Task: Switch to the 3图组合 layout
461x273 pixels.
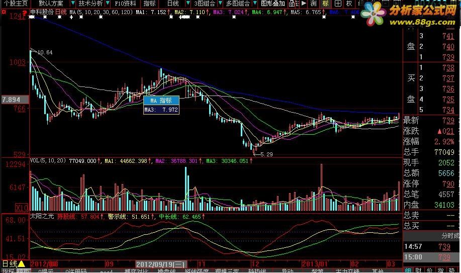Action: pyautogui.click(x=205, y=4)
